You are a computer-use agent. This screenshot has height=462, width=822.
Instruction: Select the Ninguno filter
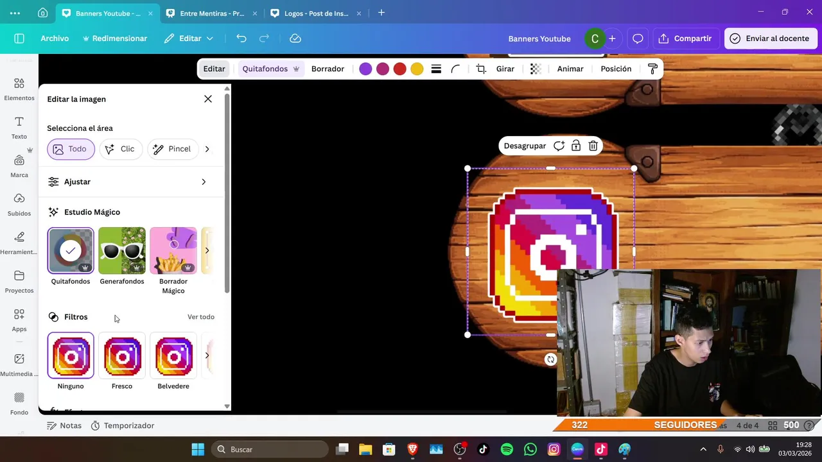coord(71,355)
